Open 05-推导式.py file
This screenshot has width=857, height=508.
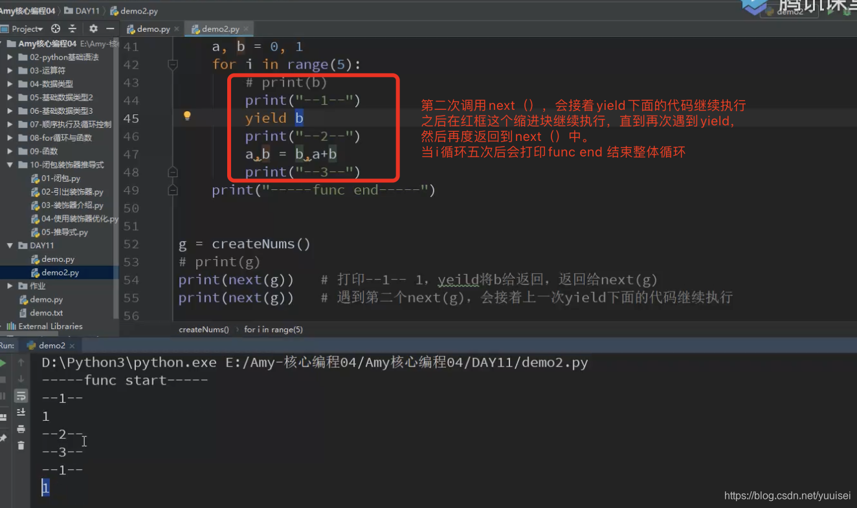(x=60, y=232)
